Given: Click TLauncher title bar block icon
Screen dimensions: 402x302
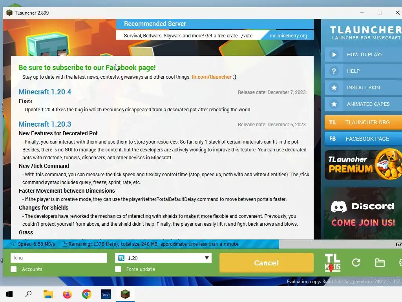Looking at the screenshot, I should click(9, 13).
